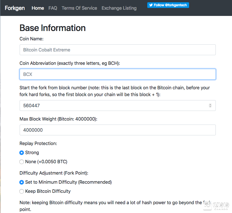This screenshot has width=232, height=213.
Task: Decrement block number with stepper down arrow
Action: pyautogui.click(x=210, y=107)
